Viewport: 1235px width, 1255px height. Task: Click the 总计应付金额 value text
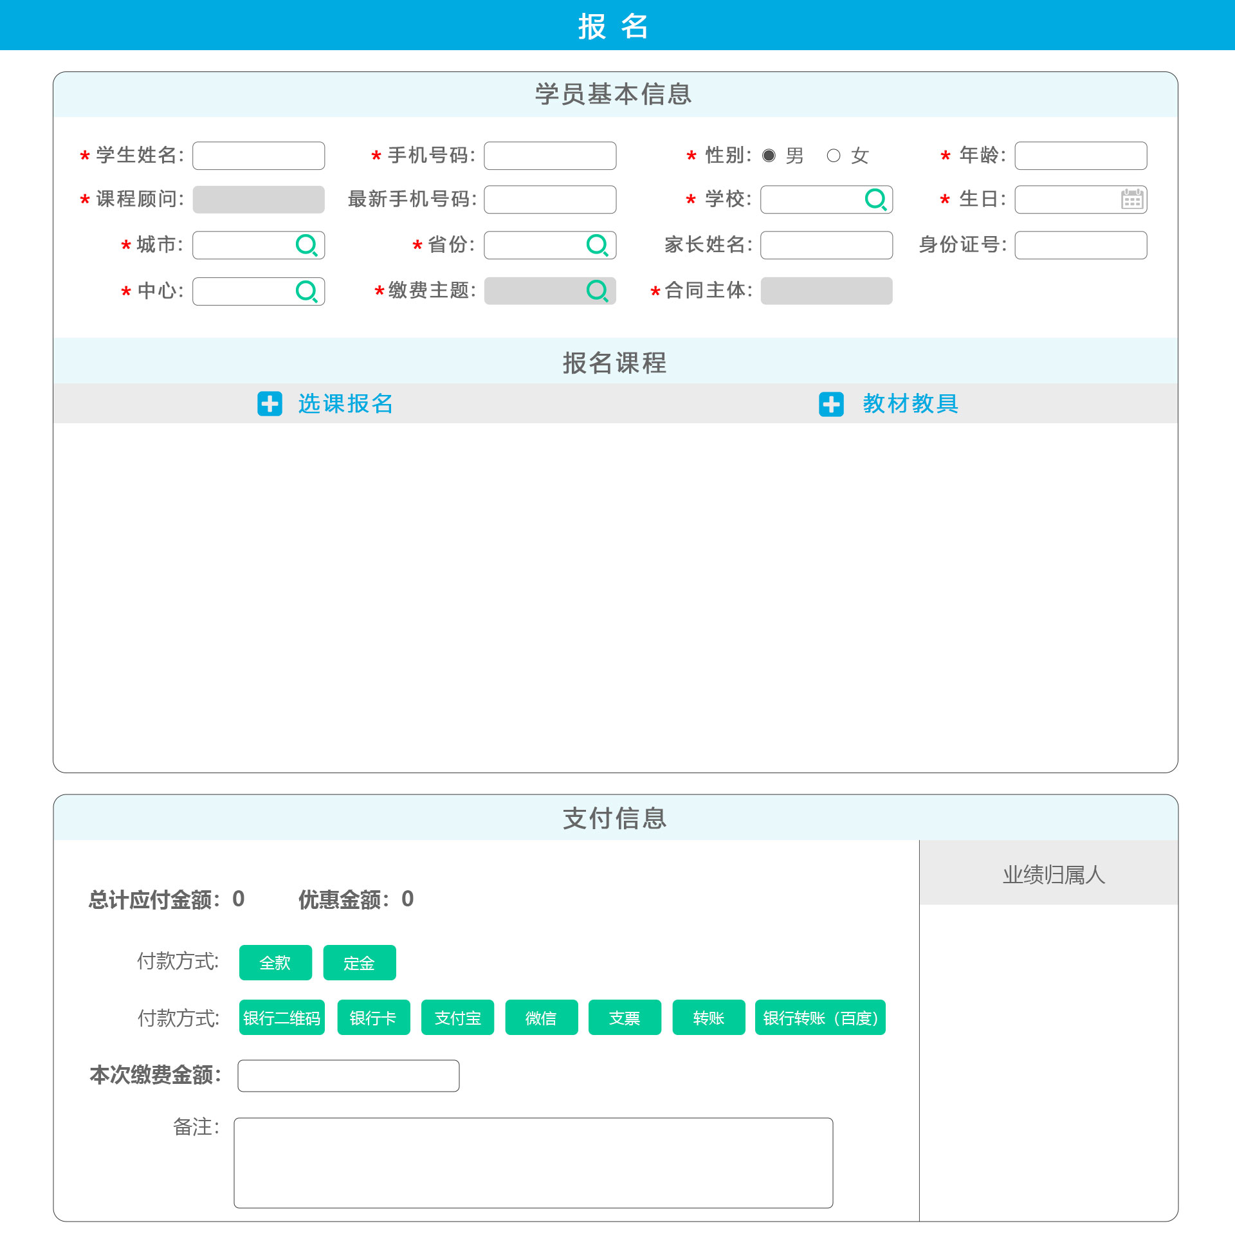coord(238,899)
